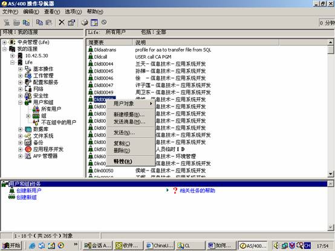Click the task pad view toolbar icon

click(x=94, y=22)
